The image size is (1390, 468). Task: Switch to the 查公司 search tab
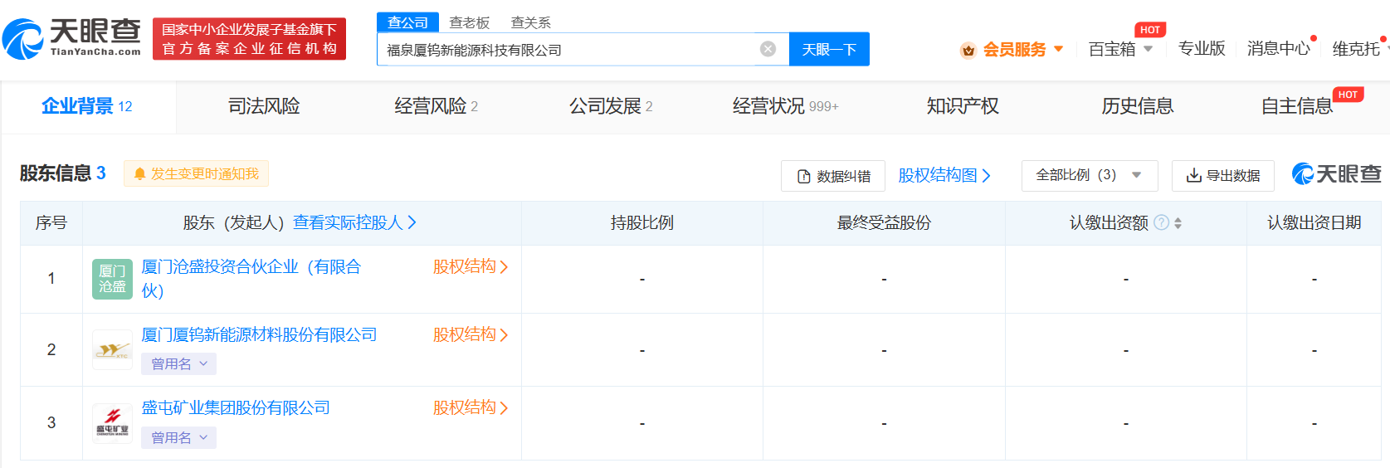click(407, 22)
